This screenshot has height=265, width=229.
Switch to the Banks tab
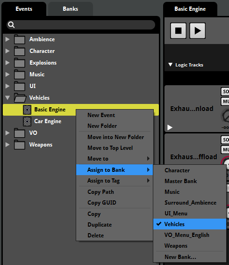click(71, 9)
